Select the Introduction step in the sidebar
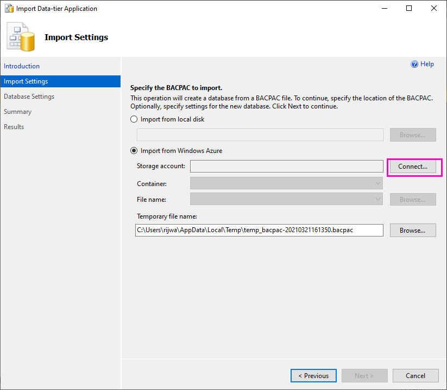447x390 pixels. pos(22,66)
